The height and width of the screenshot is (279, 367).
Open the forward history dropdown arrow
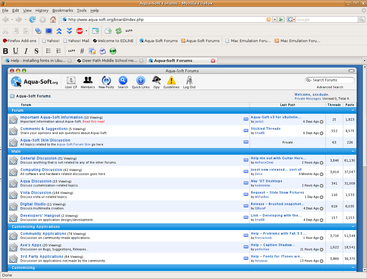click(26, 19)
